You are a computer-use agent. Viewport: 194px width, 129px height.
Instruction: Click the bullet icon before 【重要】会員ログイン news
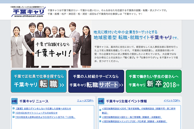coord(14,108)
